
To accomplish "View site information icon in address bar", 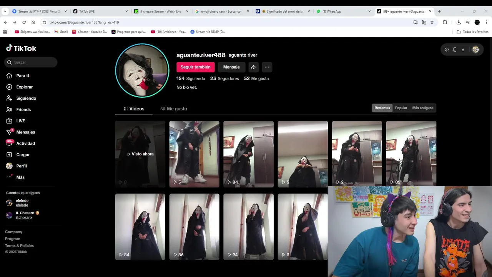I will tap(44, 22).
